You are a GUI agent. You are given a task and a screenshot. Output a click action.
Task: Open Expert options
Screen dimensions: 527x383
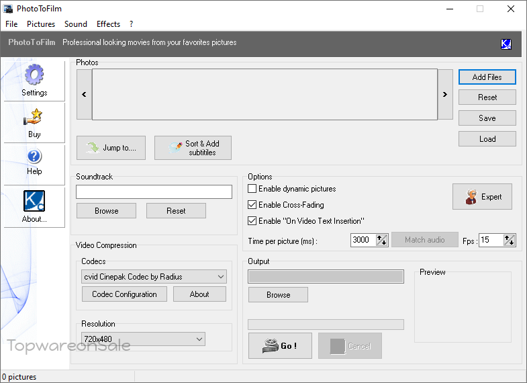482,197
